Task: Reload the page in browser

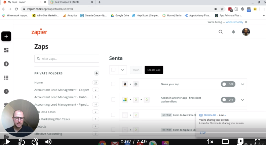Action: [x=16, y=9]
